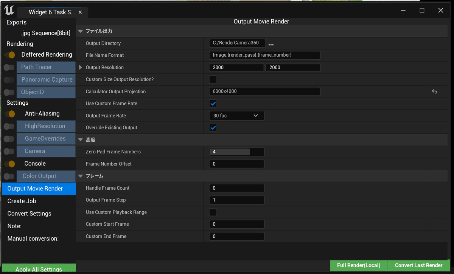Image resolution: width=454 pixels, height=274 pixels.
Task: Toggle the Console switch
Action: [9, 164]
